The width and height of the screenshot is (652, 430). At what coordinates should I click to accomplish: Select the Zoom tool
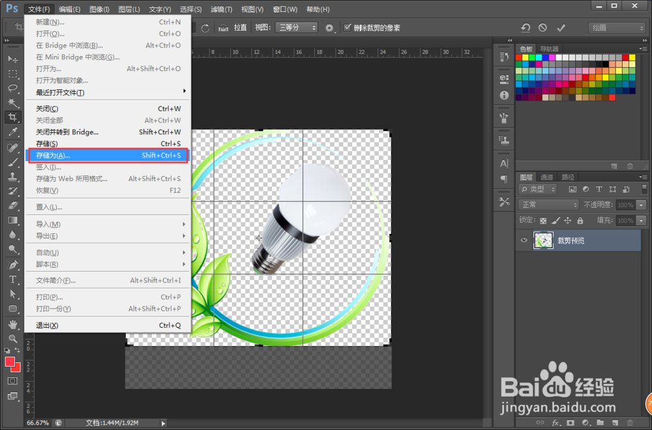(x=12, y=339)
